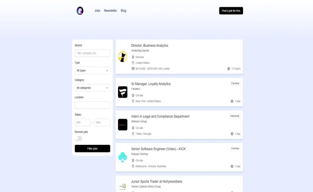313x192 pixels.
Task: Click the salary icon for $210,000 range
Action: point(133,69)
